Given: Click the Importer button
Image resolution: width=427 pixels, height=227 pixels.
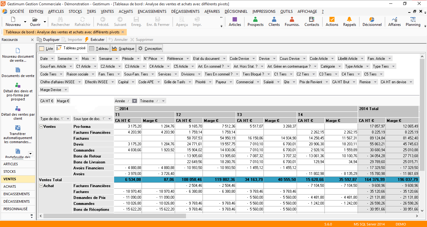Looking at the screenshot, I should click(72, 40).
